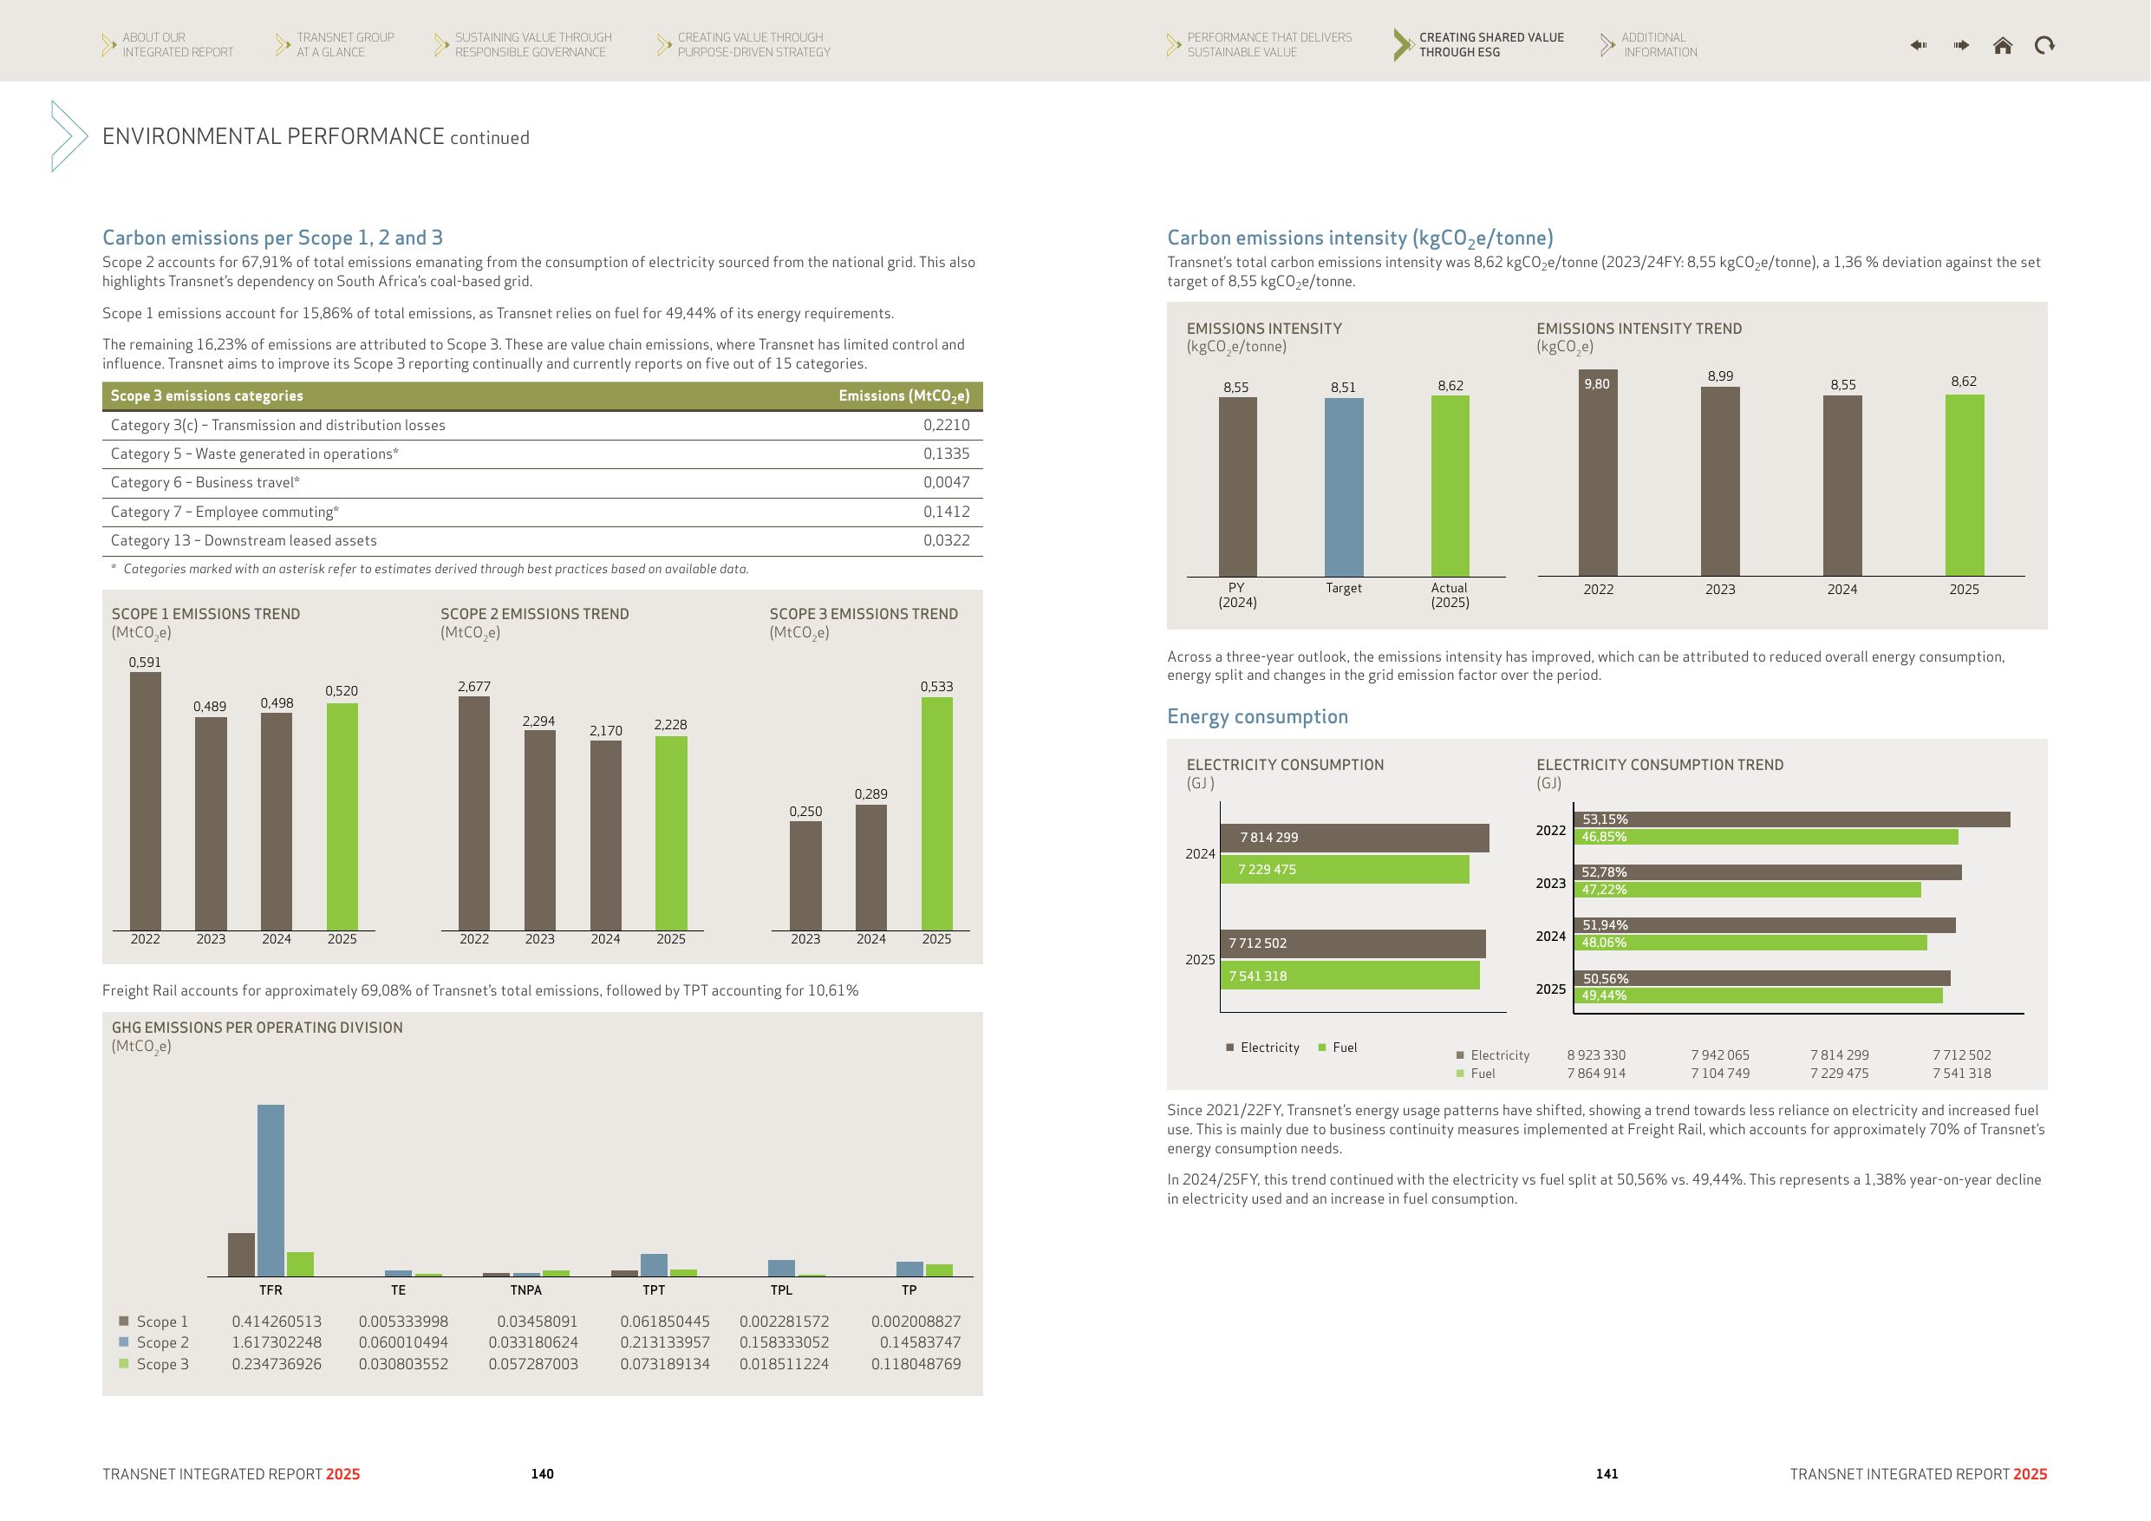2151x1521 pixels.
Task: Click chevron icon beside About Our Integrated Report
Action: [108, 45]
